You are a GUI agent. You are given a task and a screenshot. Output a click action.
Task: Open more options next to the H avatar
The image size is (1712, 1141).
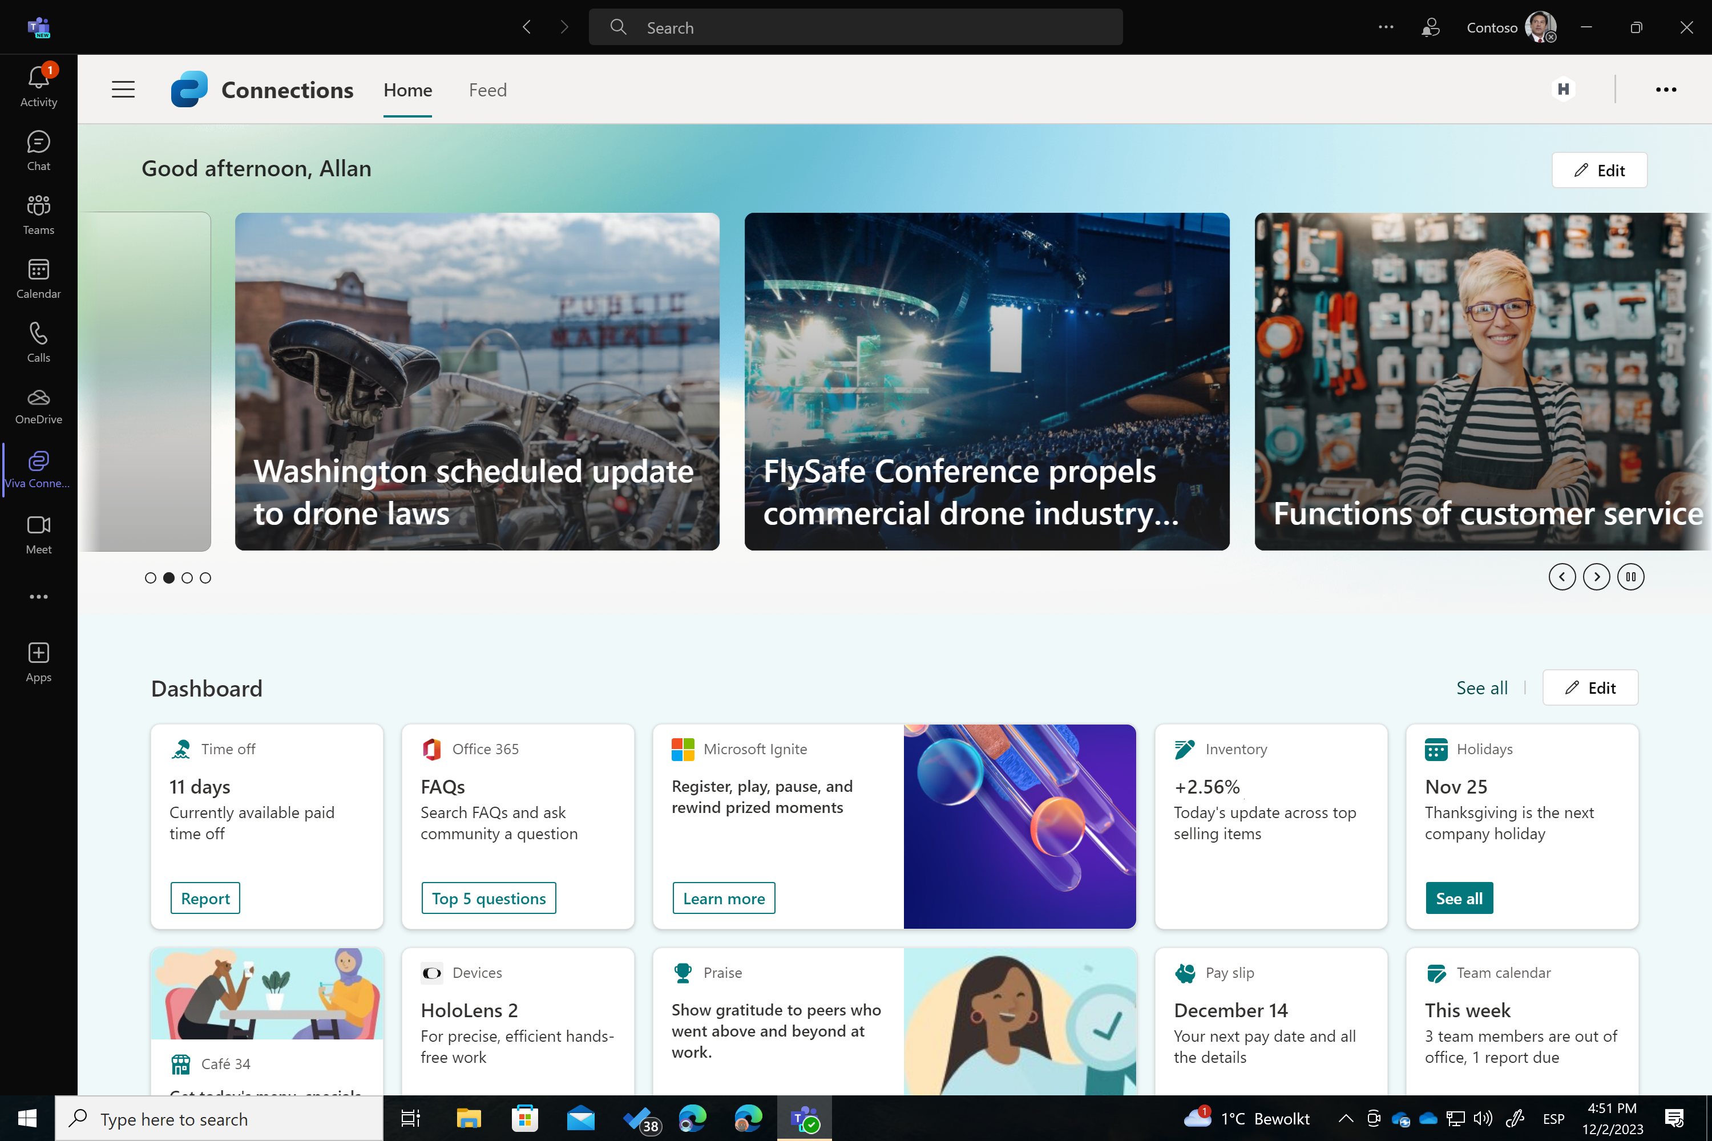point(1666,89)
